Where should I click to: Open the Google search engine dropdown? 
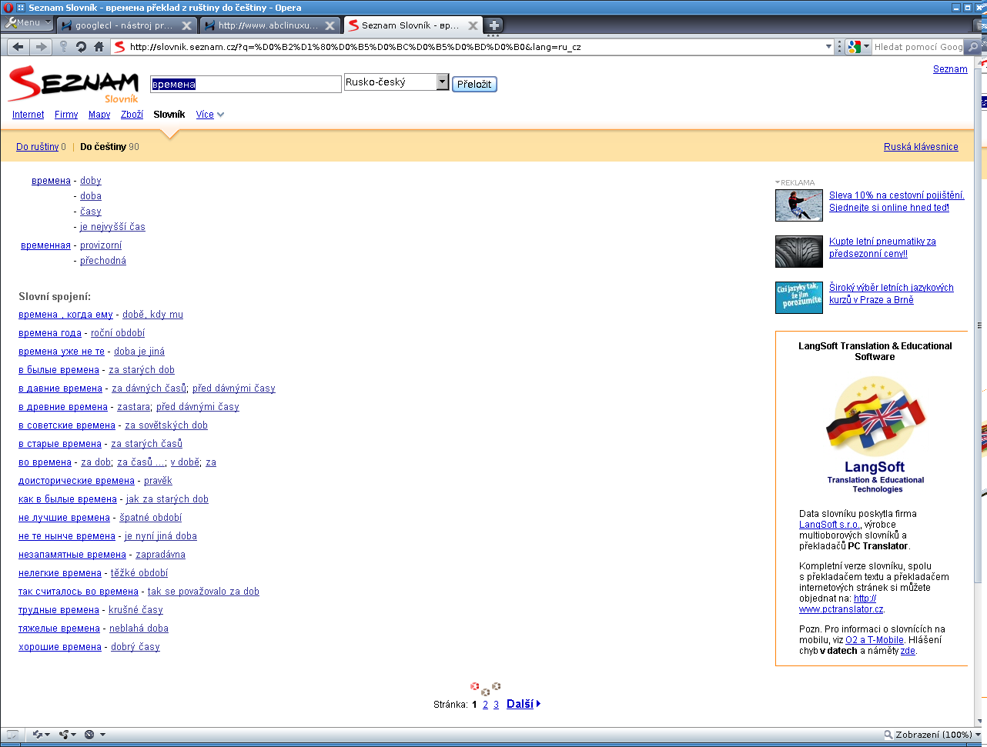858,47
